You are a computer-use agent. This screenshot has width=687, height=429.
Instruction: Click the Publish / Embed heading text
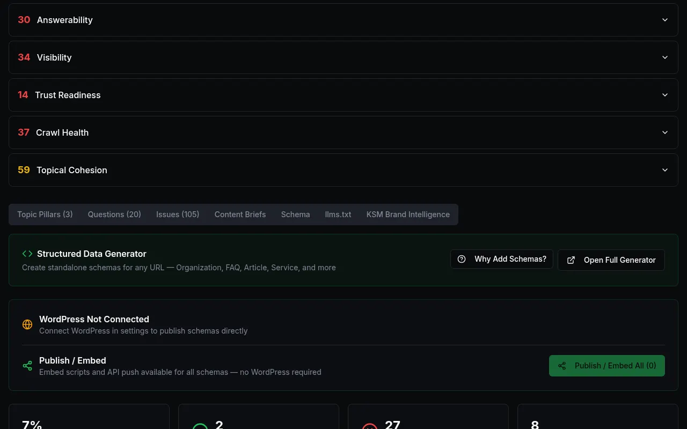(x=72, y=360)
